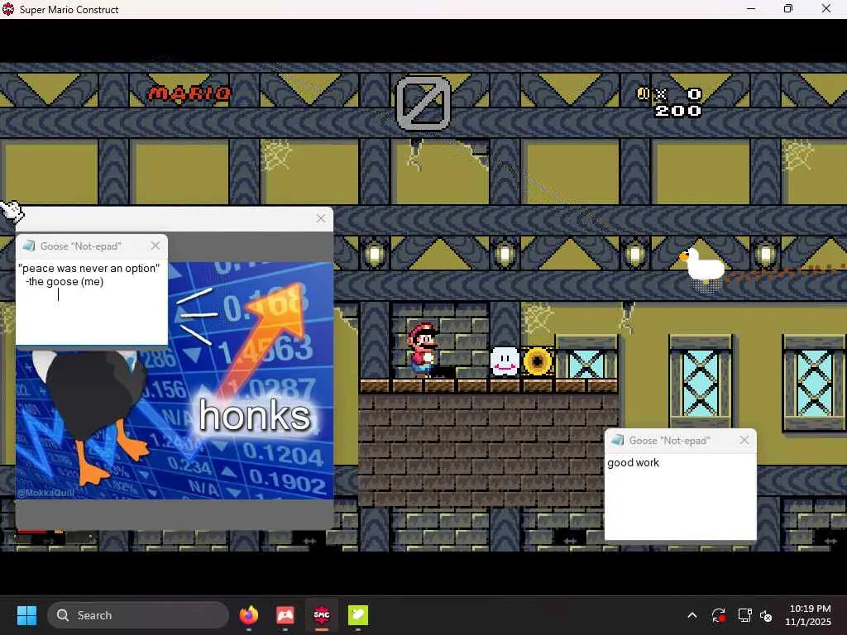Click in the peace was never an option text area
847x635 pixels.
(x=91, y=301)
